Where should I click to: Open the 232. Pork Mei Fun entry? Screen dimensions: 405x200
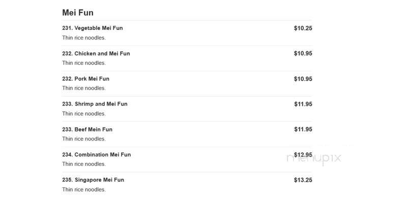click(86, 79)
